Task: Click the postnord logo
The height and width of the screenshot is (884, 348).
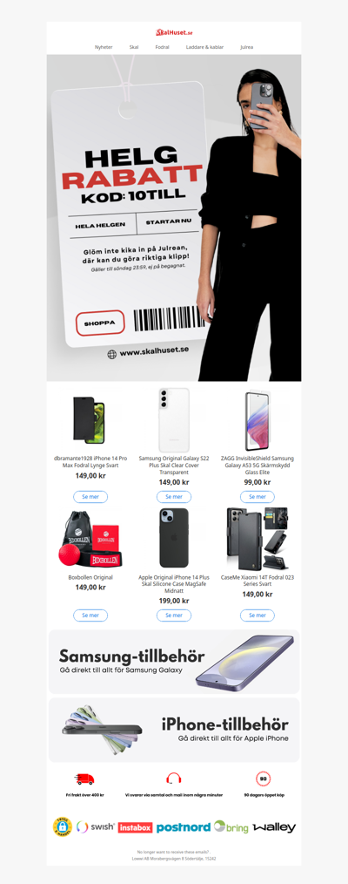Action: tap(184, 827)
